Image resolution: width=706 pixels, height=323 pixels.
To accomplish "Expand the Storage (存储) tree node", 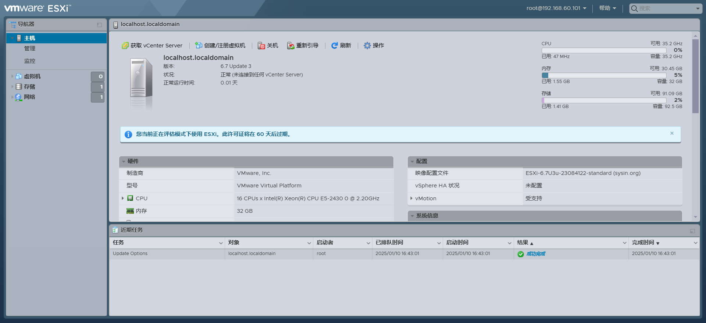I will (x=12, y=87).
